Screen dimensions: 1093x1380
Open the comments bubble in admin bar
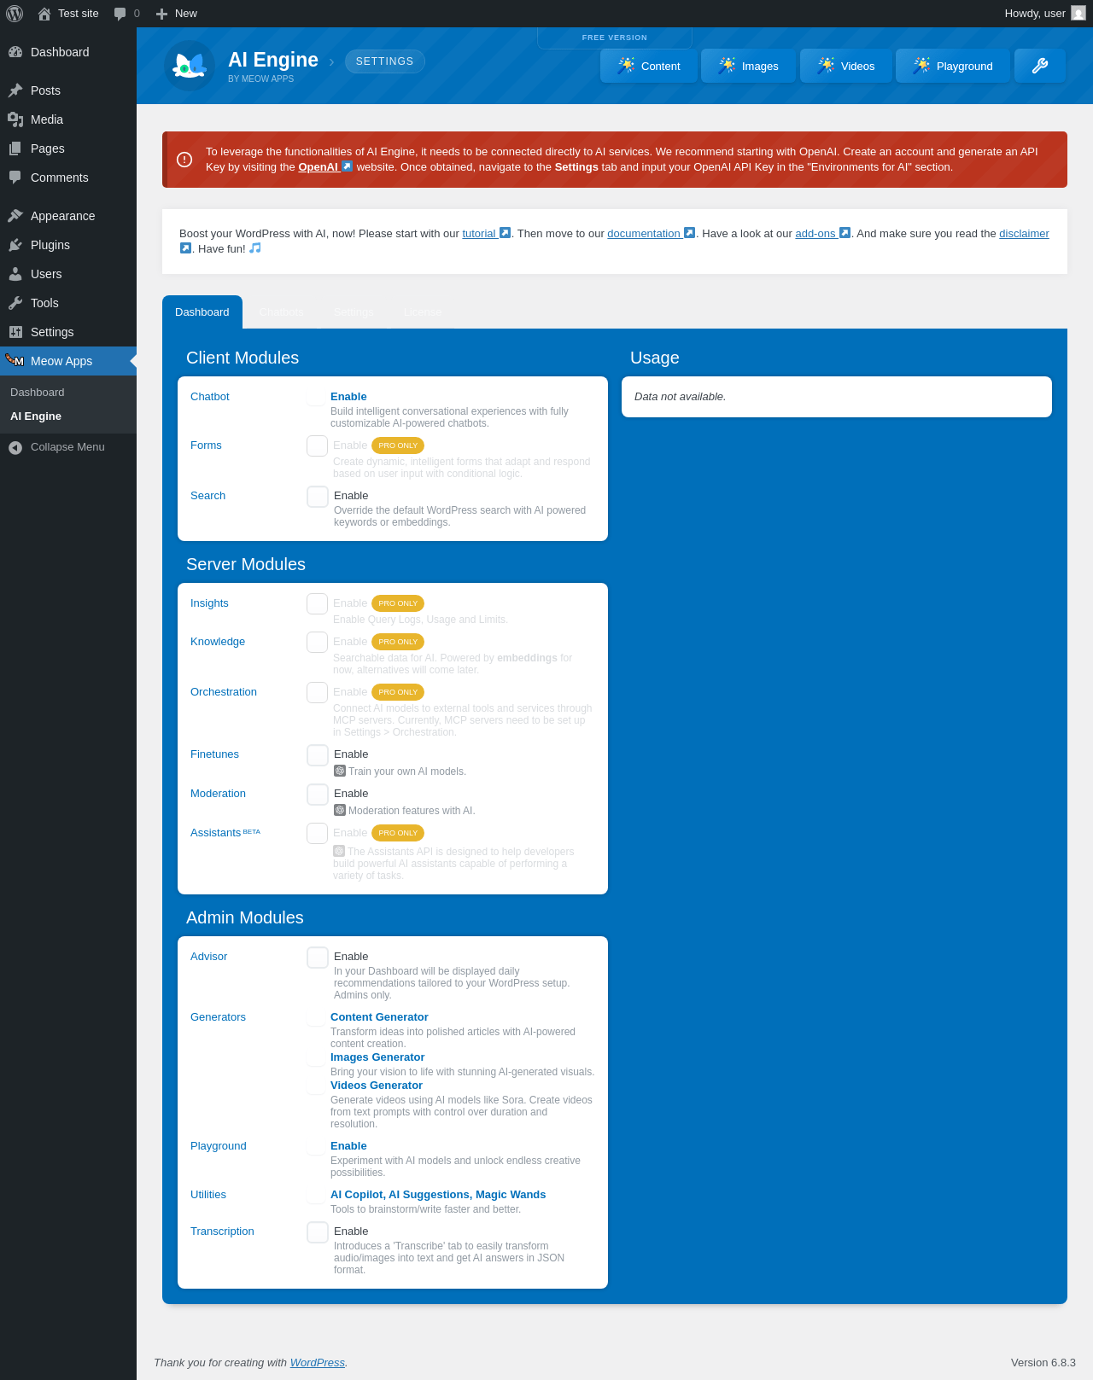(120, 14)
